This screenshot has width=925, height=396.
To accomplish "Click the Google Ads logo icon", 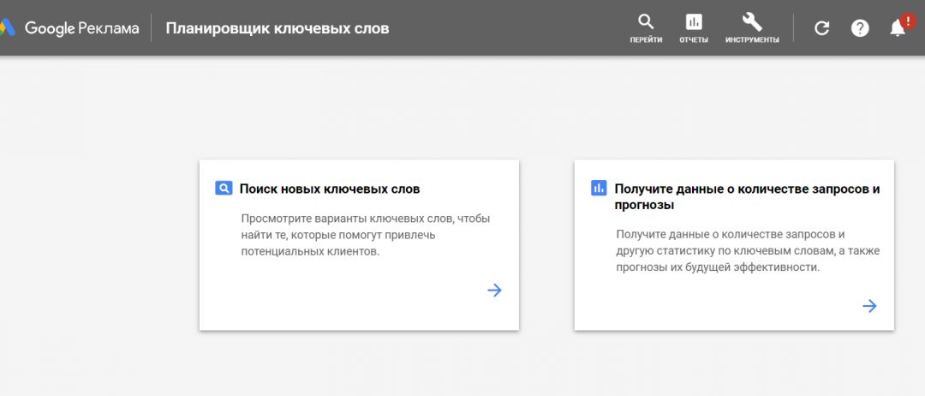I will pos(7,27).
